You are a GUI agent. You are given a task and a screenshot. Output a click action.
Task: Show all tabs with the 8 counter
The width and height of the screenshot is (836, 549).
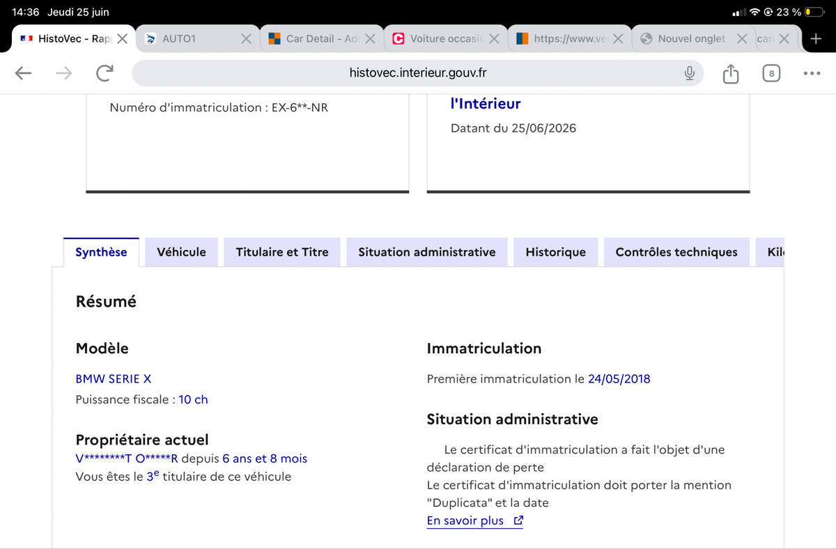[771, 73]
